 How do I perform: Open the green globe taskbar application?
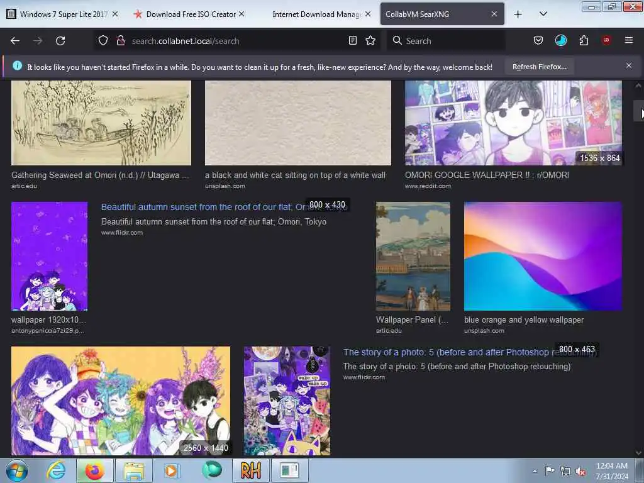pos(211,470)
